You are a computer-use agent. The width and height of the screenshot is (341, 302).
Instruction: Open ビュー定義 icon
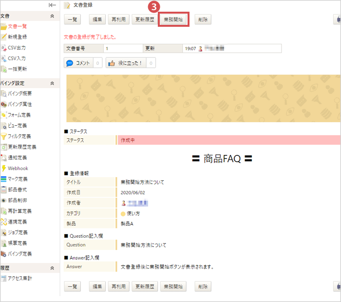pos(3,126)
